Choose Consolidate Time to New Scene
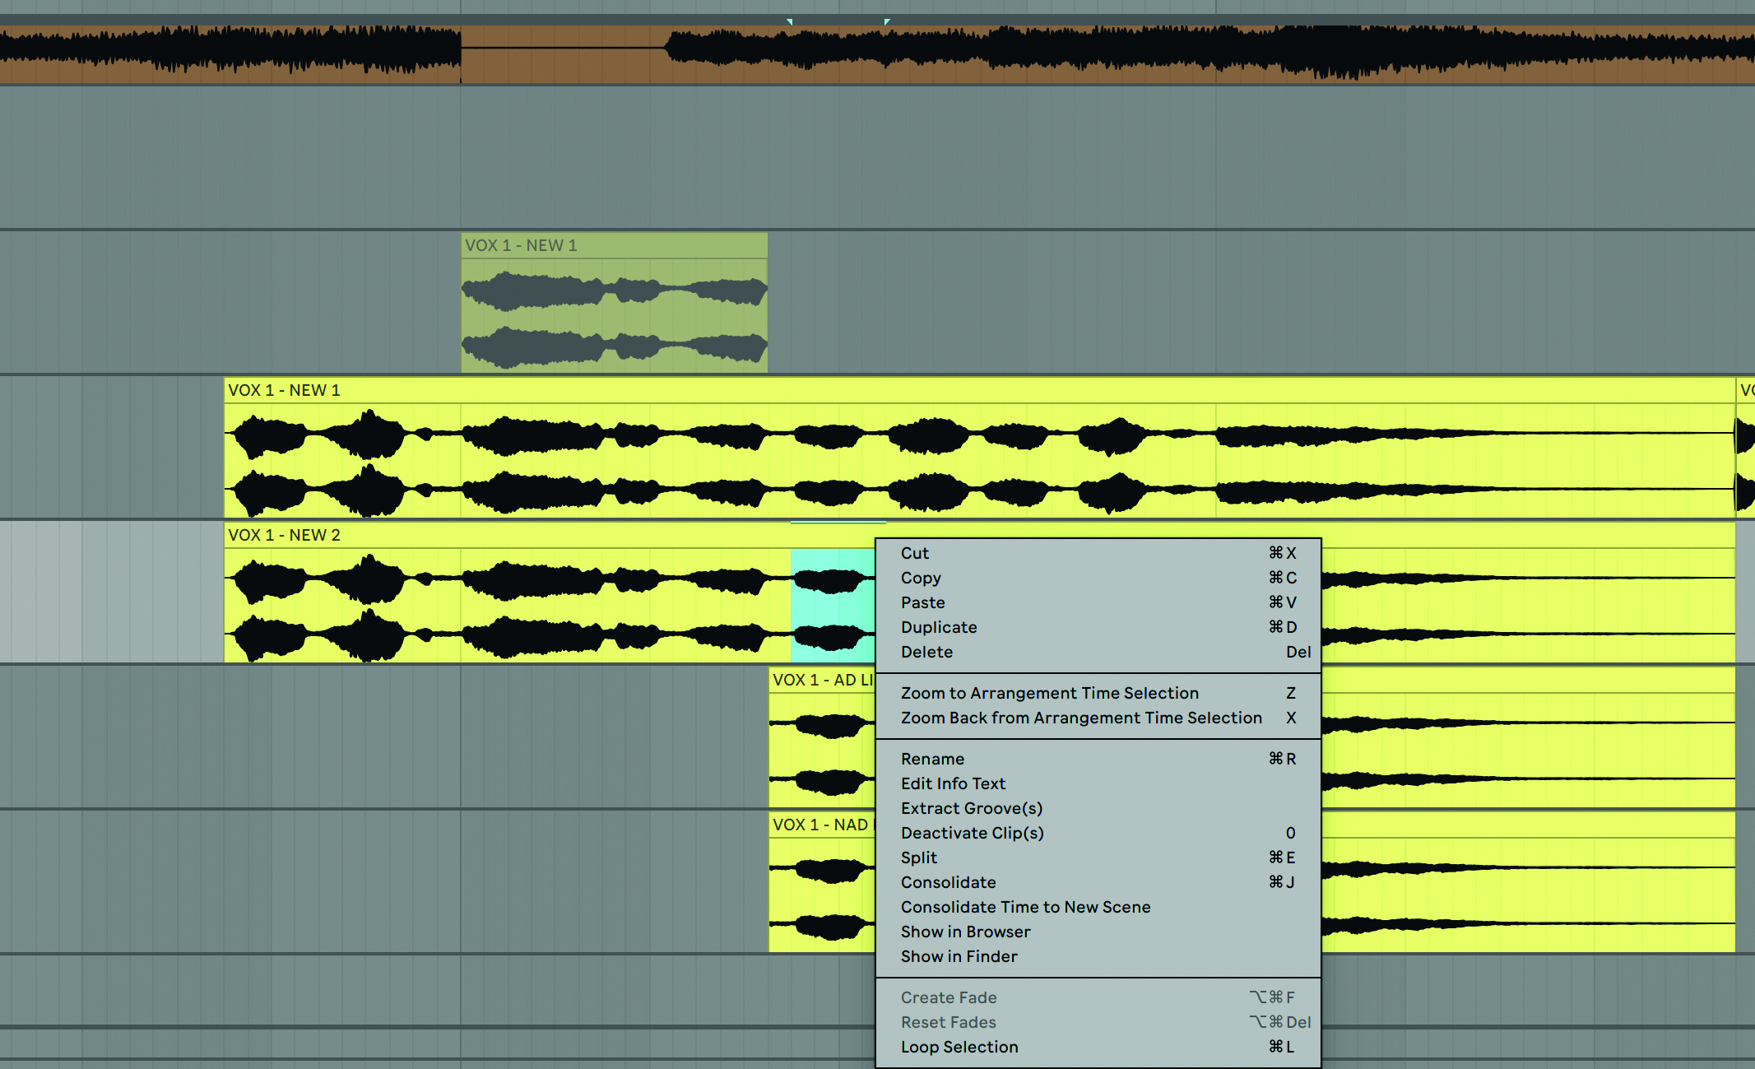 click(1098, 907)
